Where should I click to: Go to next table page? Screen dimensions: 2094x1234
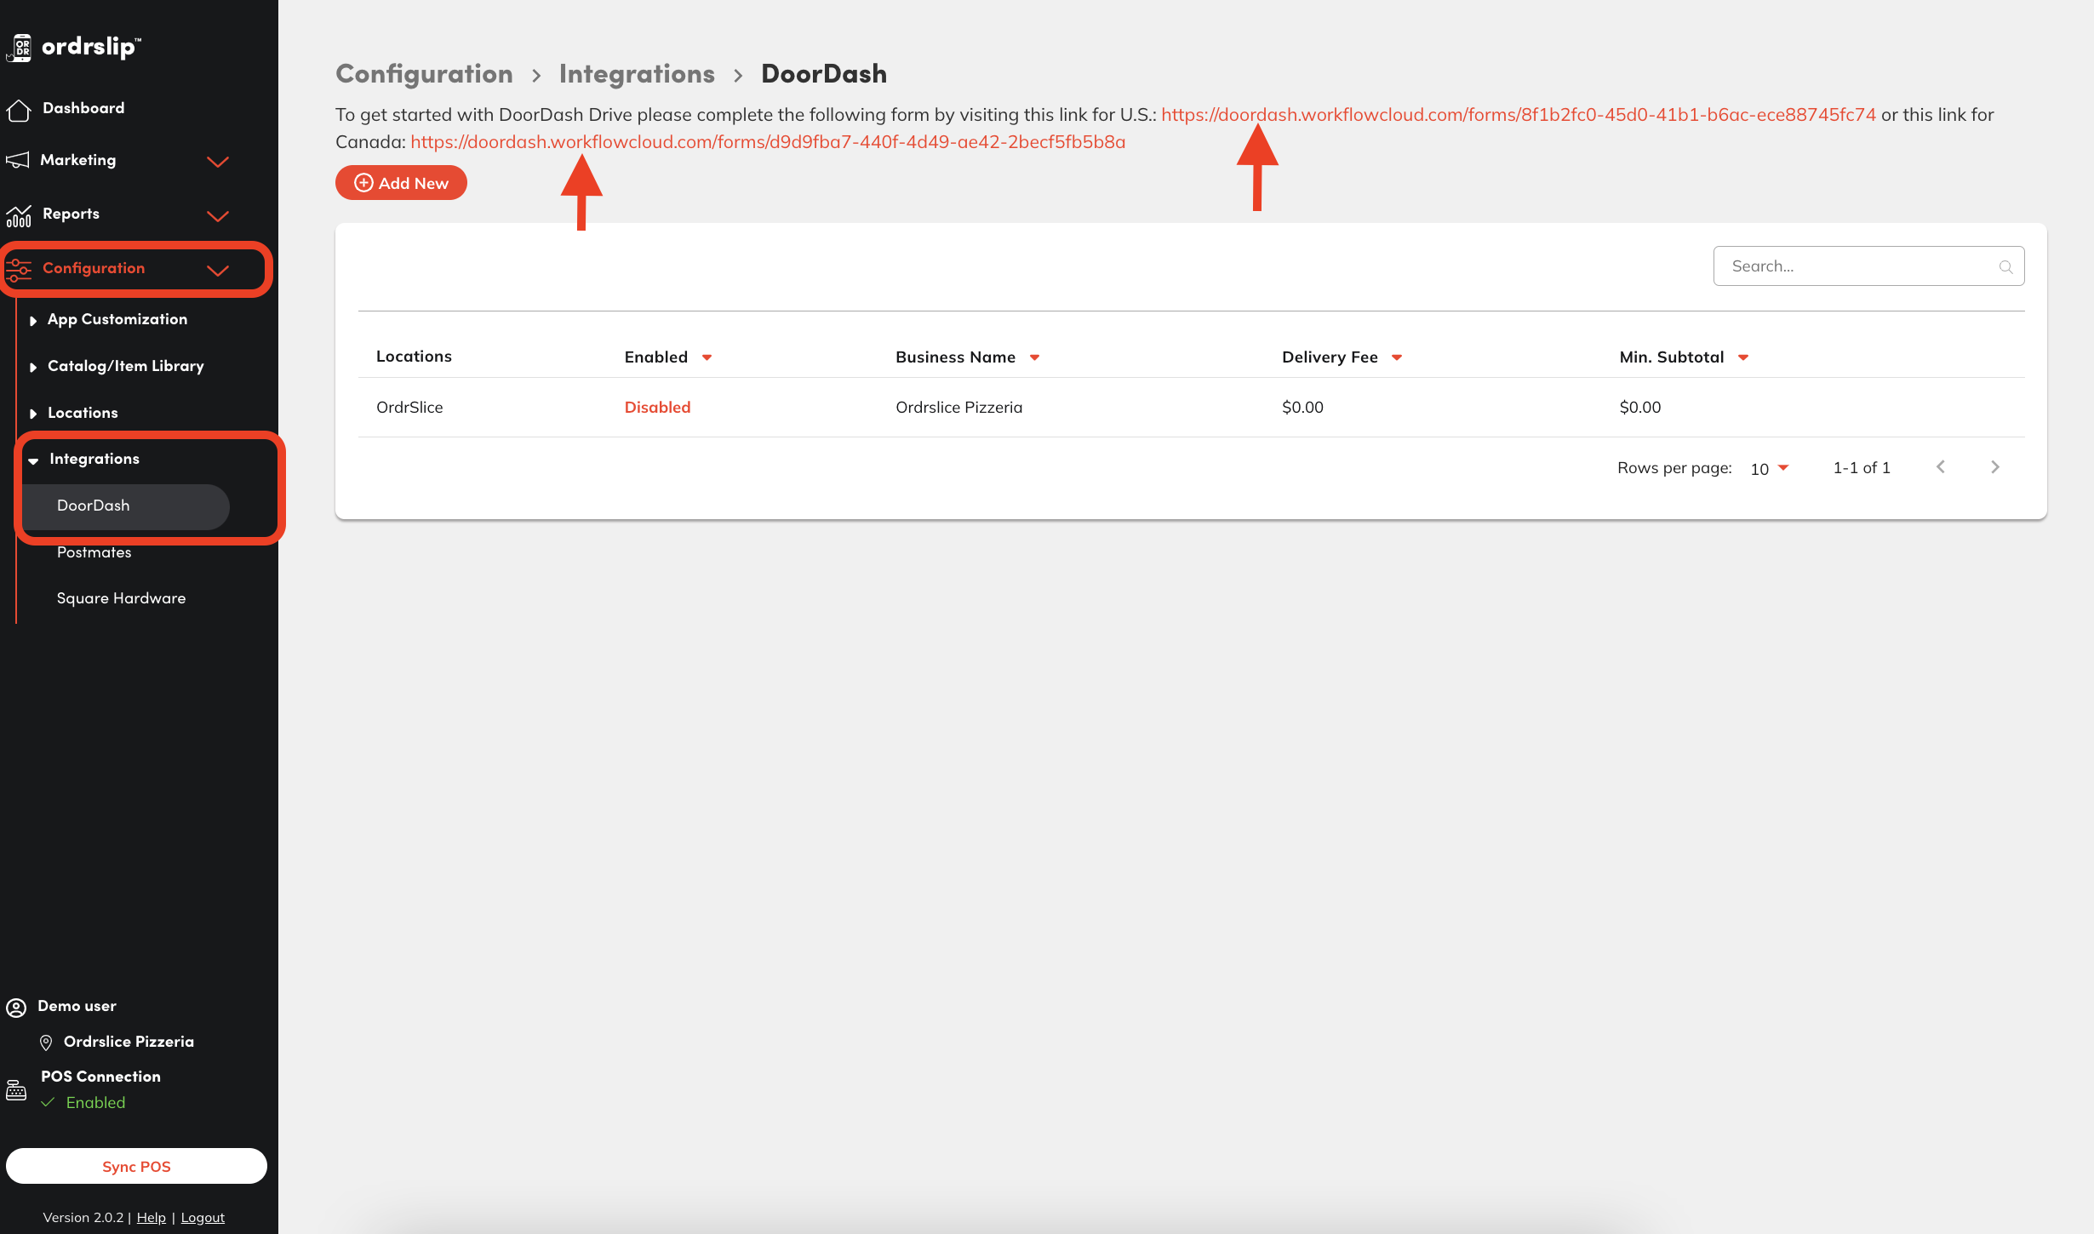coord(1994,467)
